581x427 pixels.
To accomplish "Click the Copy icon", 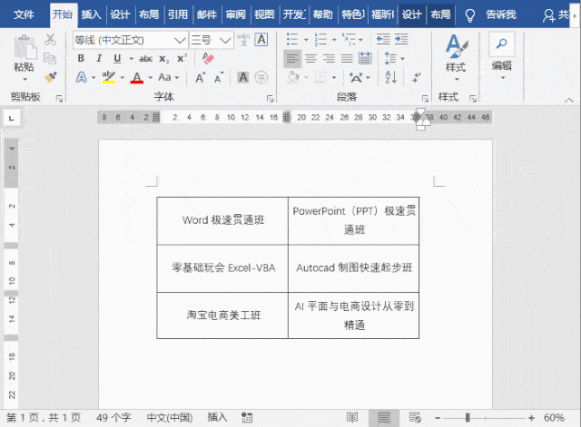I will (x=50, y=58).
